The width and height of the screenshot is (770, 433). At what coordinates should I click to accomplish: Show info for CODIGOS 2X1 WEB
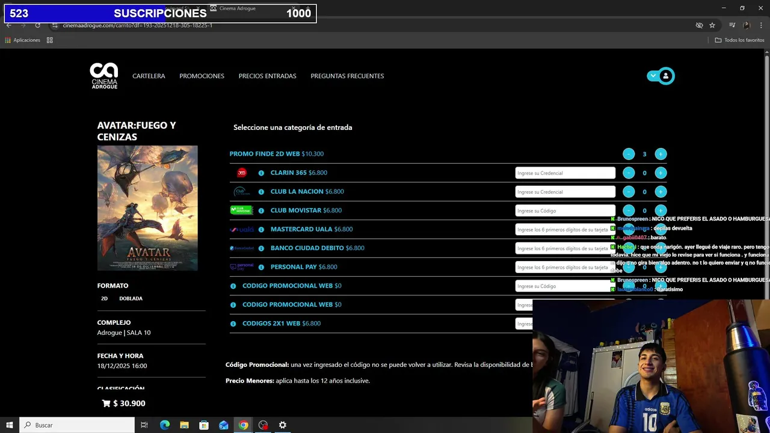coord(233,324)
